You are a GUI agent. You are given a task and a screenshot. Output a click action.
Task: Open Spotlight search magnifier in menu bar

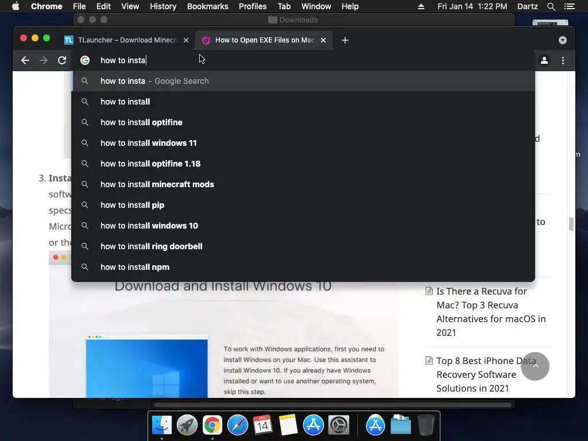click(x=551, y=6)
